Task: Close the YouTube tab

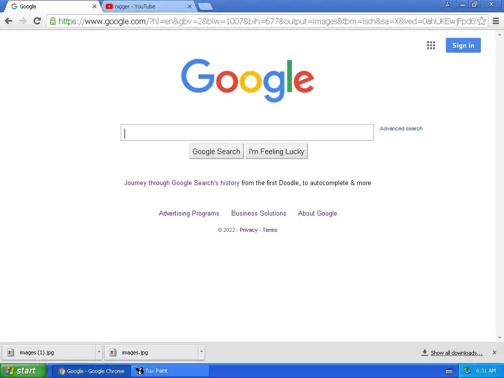Action: [189, 6]
